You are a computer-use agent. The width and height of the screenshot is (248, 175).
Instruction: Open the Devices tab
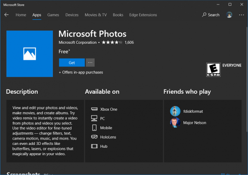point(72,15)
